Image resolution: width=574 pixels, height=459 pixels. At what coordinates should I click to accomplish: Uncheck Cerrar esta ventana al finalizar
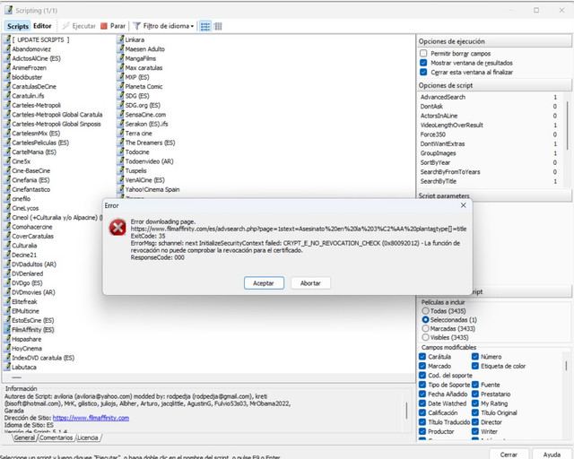coord(423,72)
